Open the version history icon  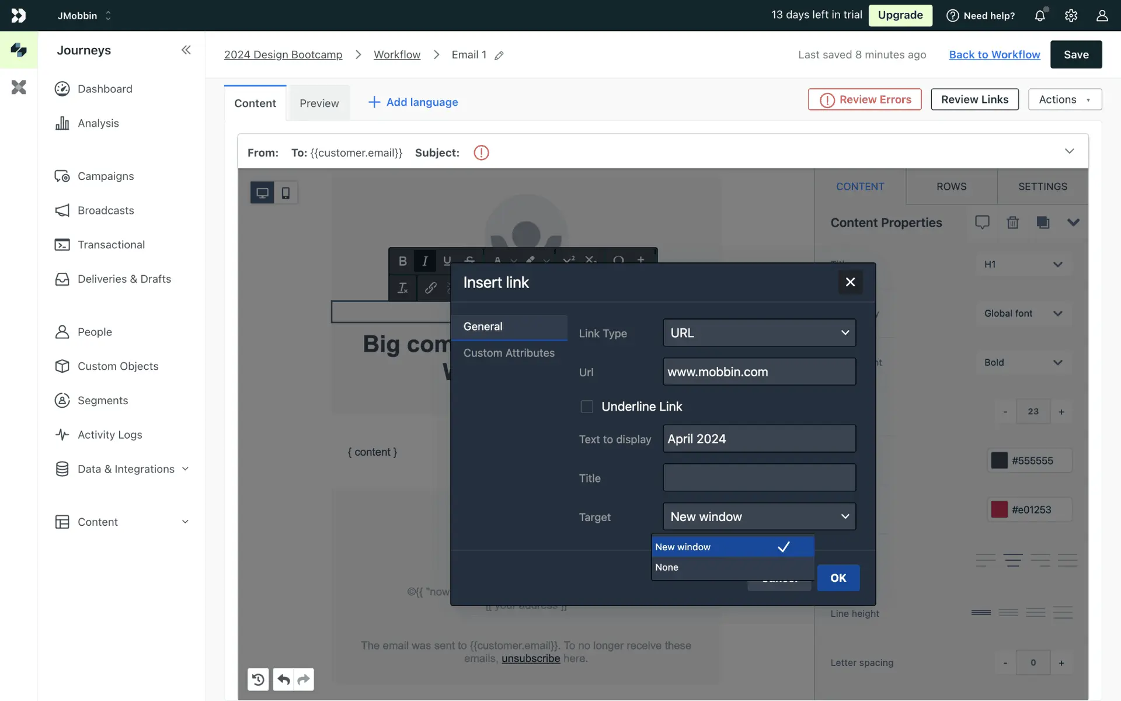(258, 679)
